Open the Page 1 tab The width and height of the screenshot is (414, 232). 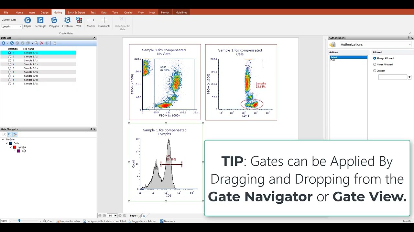134,216
